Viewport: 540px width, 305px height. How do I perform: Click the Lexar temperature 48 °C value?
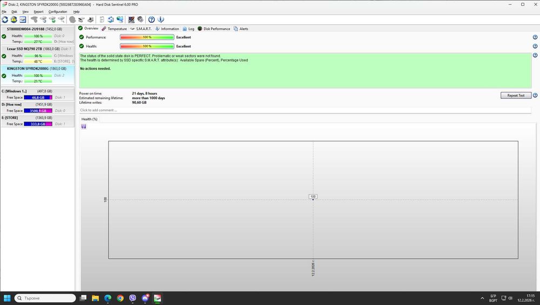(38, 62)
